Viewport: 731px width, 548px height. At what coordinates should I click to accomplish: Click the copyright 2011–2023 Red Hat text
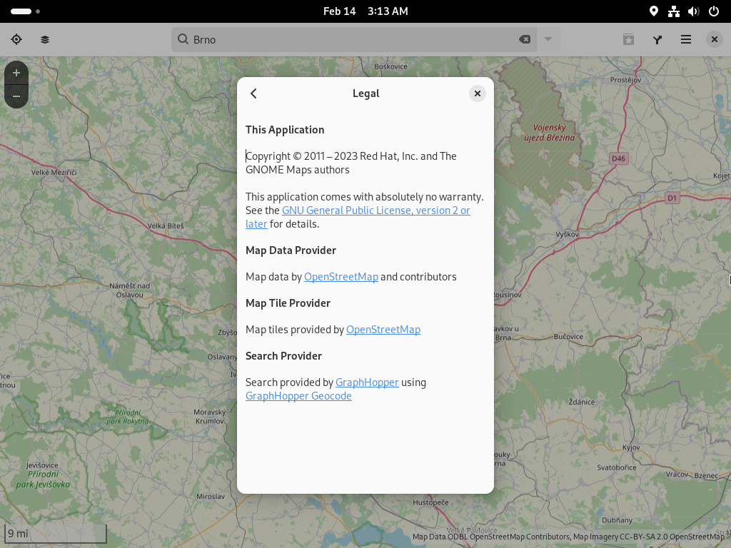(x=351, y=163)
